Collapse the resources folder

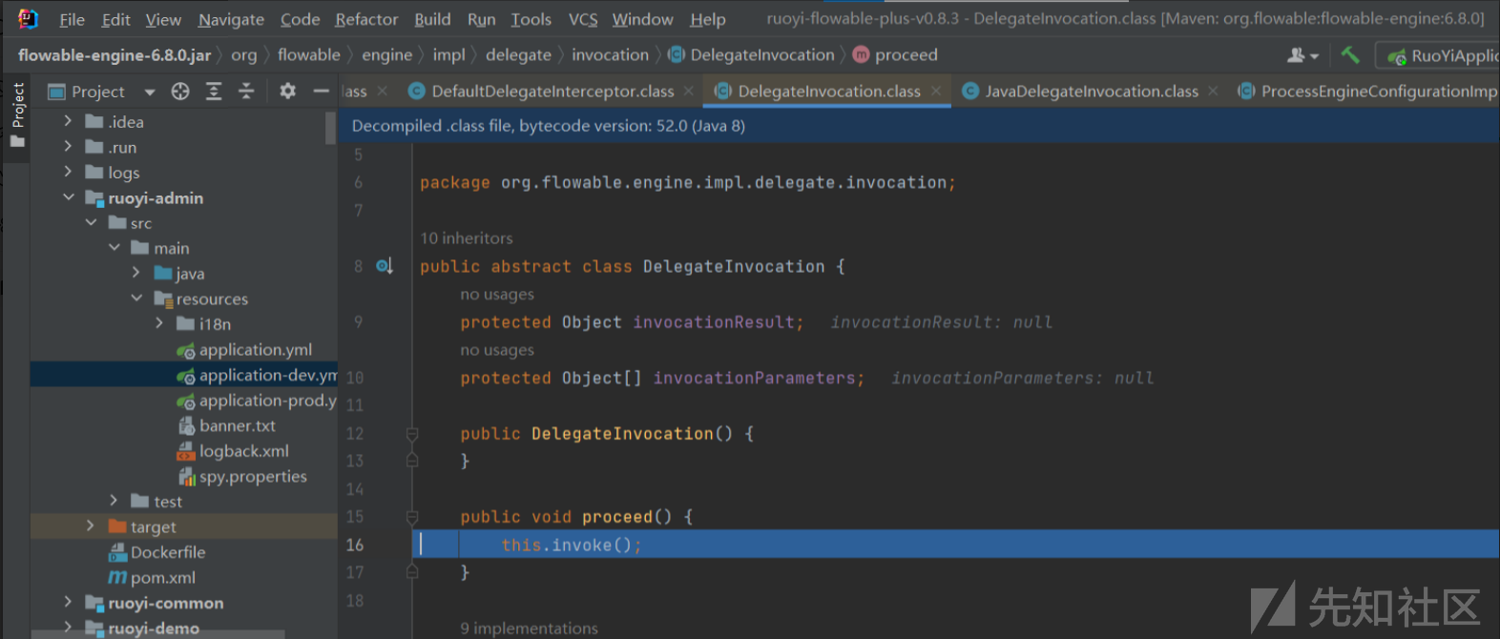point(136,298)
